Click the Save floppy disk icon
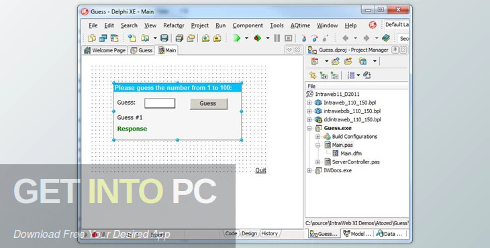Image resolution: width=490 pixels, height=248 pixels. (164, 38)
